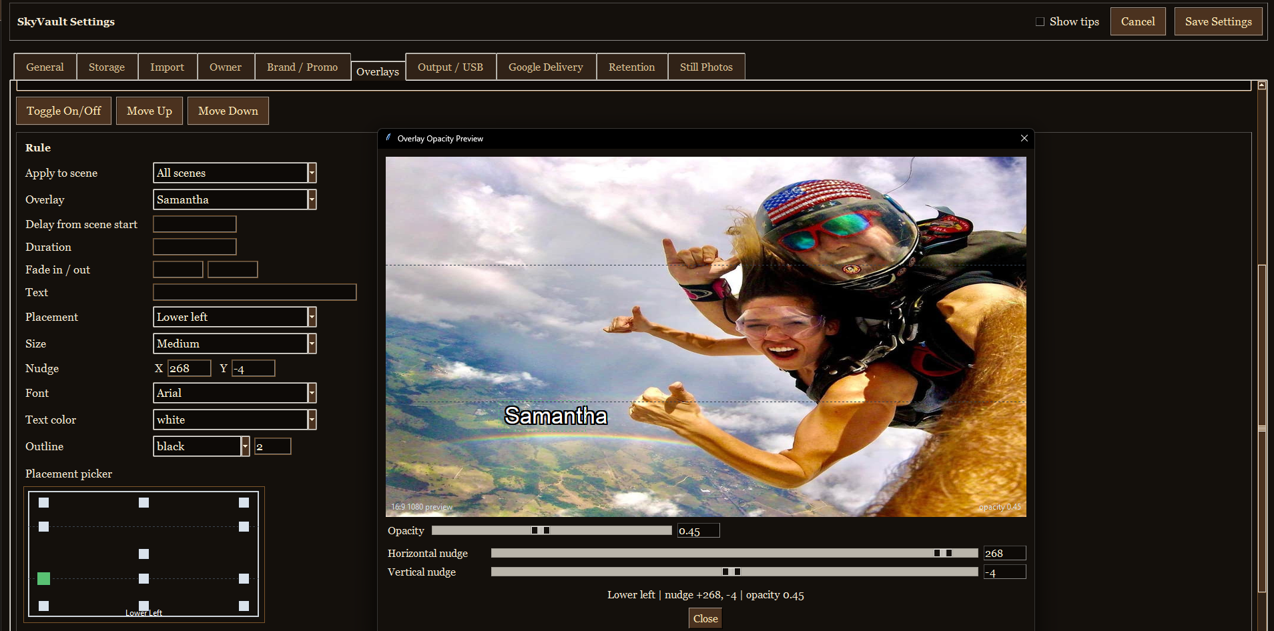The image size is (1274, 631).
Task: Click the Nudge X field showing 268
Action: click(190, 368)
